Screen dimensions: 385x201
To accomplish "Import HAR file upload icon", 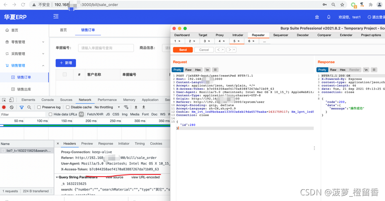I will tap(136, 107).
